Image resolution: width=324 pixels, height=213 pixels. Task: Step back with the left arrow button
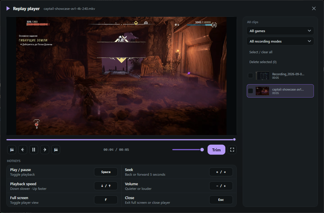click(23, 150)
